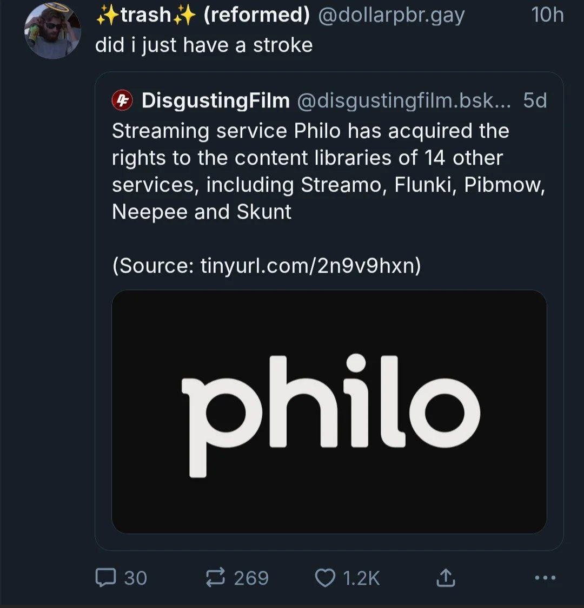Viewport: 584px width, 608px height.
Task: Open the @disgustingfilm.bsk handle
Action: click(404, 101)
